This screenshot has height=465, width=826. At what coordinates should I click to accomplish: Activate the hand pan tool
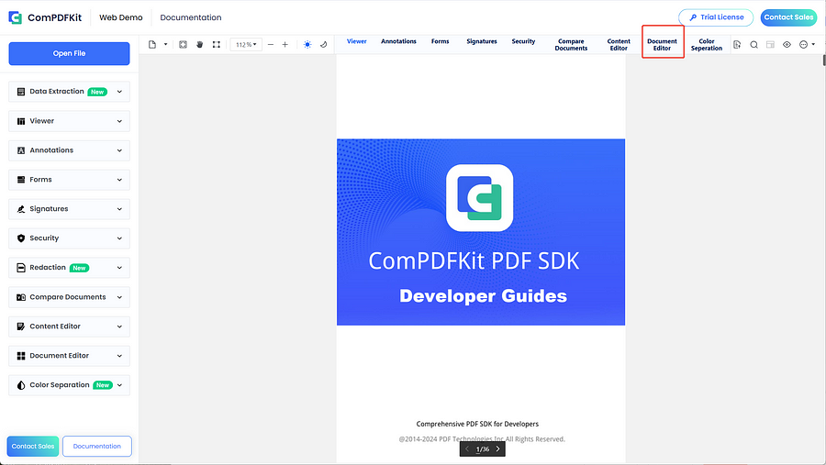200,45
